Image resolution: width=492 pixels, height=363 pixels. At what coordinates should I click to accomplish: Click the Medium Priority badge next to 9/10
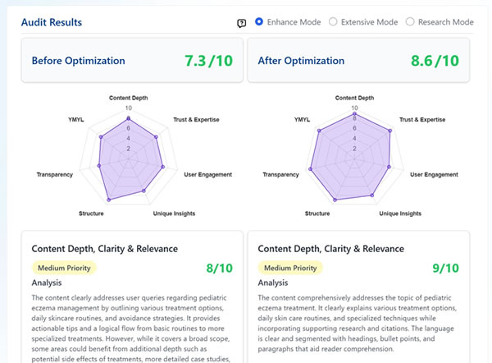(x=290, y=268)
